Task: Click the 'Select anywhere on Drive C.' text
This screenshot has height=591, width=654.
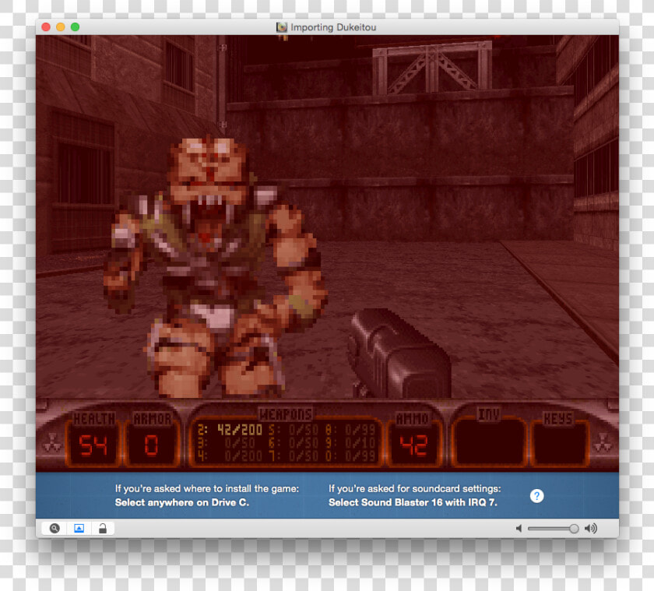Action: click(x=182, y=502)
